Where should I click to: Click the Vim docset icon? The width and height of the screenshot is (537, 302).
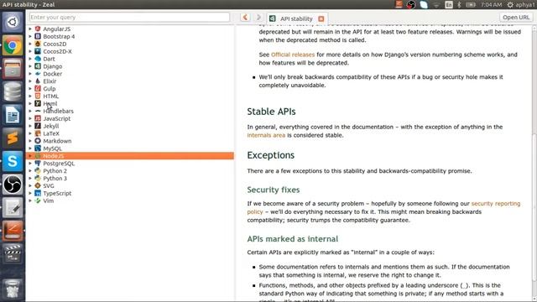[38, 200]
